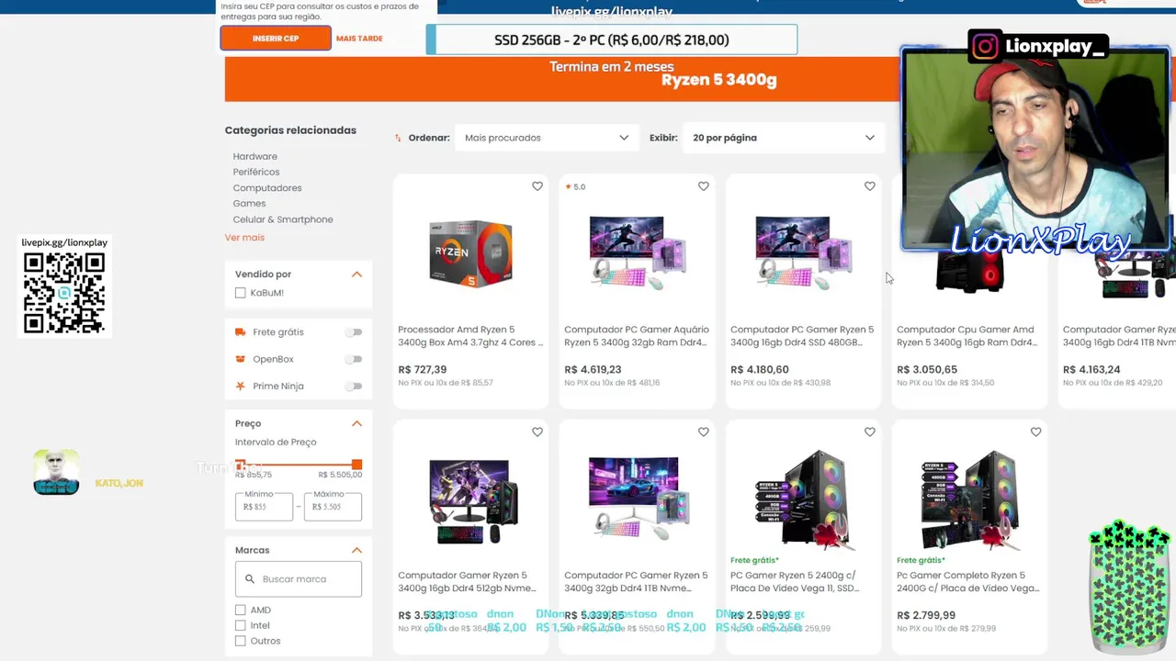
Task: Collapse the Preço filter section
Action: click(356, 423)
